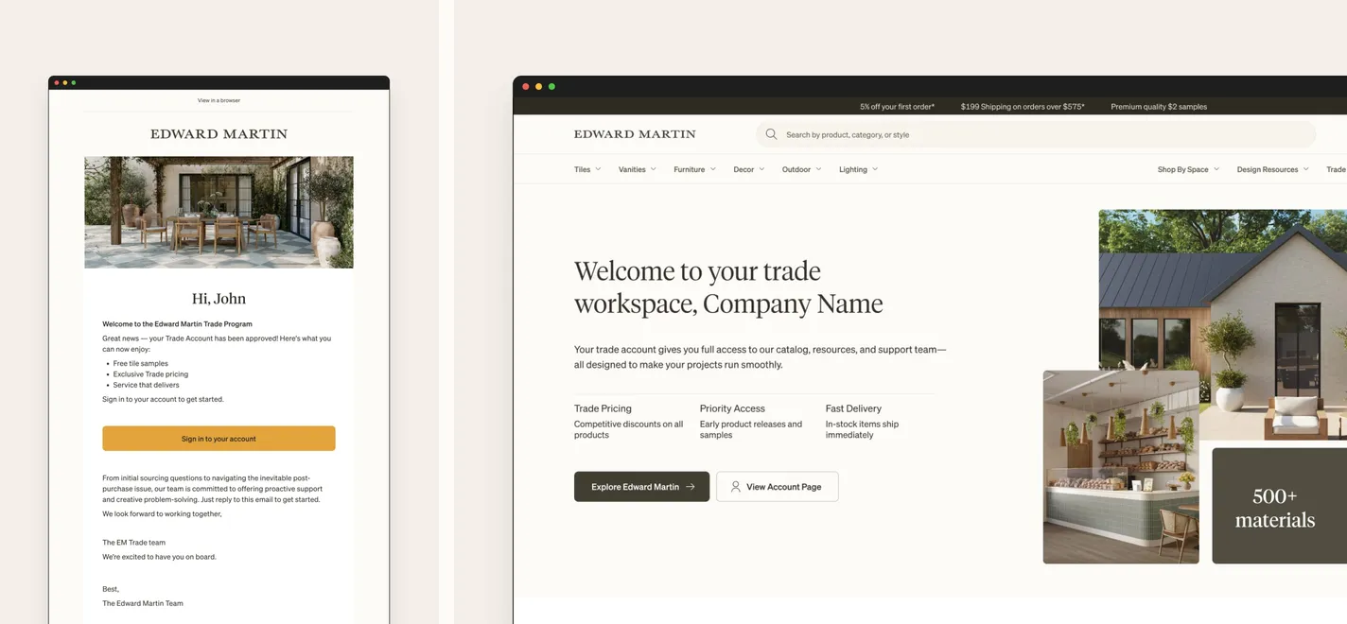Image resolution: width=1347 pixels, height=624 pixels.
Task: Click the Priority Access heading
Action: click(x=732, y=408)
